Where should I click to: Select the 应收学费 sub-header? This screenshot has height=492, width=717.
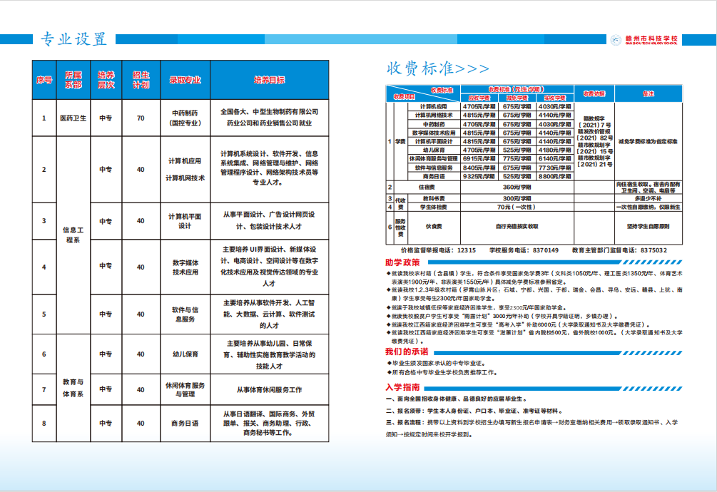[x=479, y=98]
